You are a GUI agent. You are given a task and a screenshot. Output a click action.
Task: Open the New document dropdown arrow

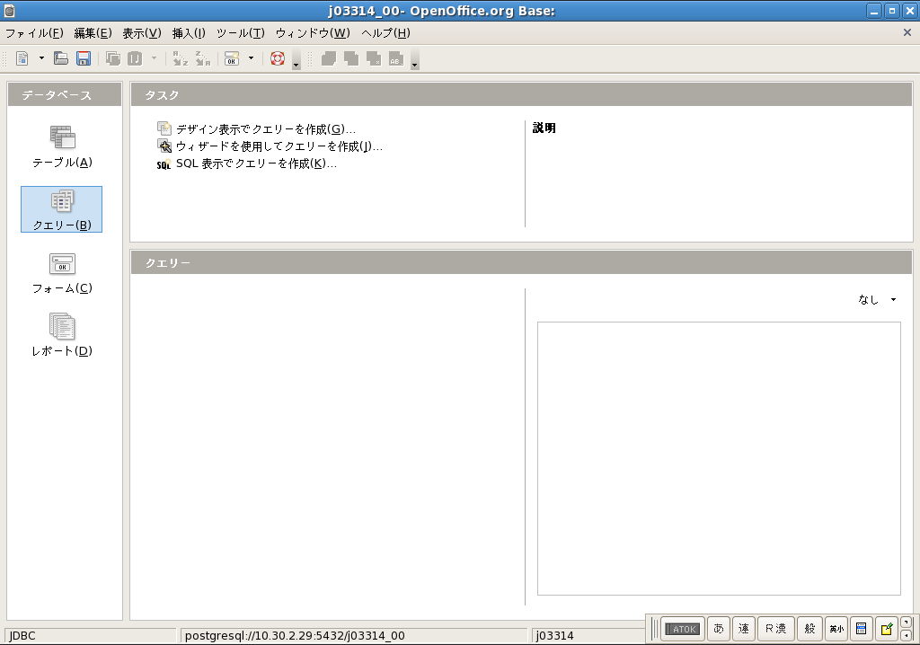[x=41, y=58]
